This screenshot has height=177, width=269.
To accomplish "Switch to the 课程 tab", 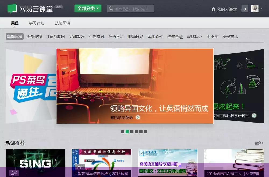I will [15, 23].
